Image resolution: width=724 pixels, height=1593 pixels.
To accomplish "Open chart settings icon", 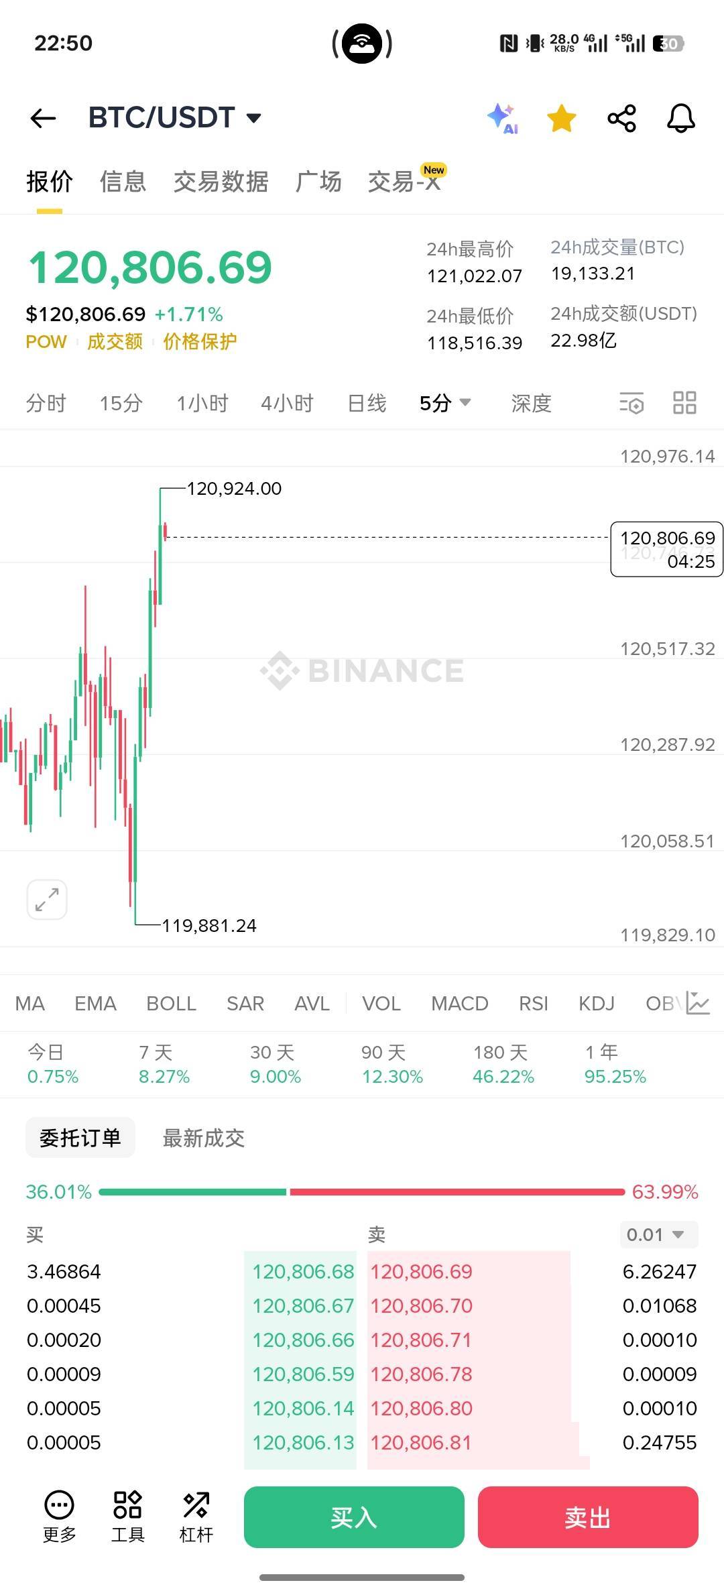I will 631,403.
